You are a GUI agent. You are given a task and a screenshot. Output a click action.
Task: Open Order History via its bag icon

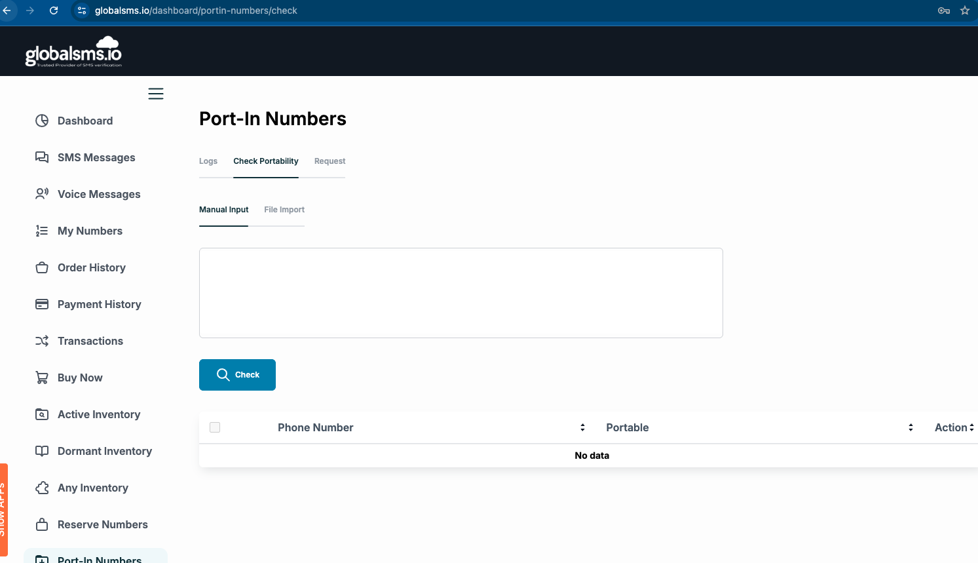coord(42,267)
